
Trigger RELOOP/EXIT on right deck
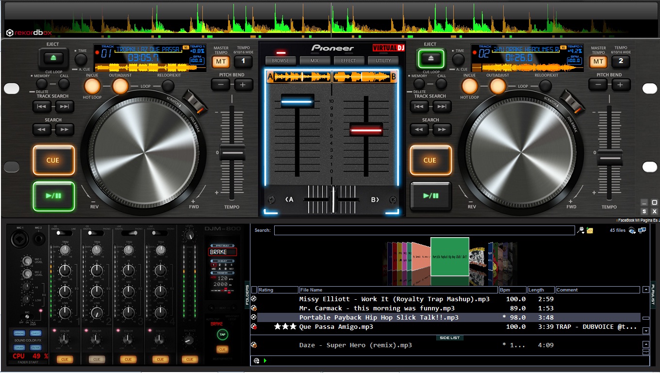click(x=545, y=86)
